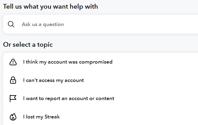Click the magnifying glass search icon
198x125 pixels.
click(x=11, y=24)
